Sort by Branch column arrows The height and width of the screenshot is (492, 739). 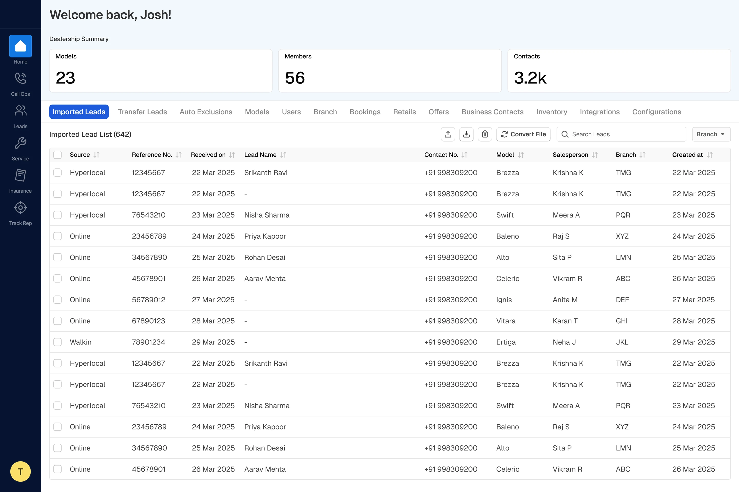coord(642,155)
